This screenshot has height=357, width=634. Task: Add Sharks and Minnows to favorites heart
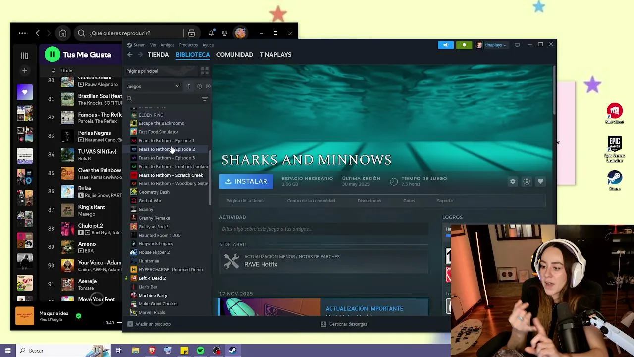point(540,181)
